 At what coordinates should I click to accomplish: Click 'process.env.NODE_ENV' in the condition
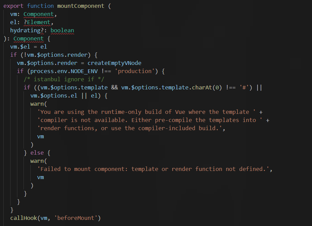pos(64,71)
